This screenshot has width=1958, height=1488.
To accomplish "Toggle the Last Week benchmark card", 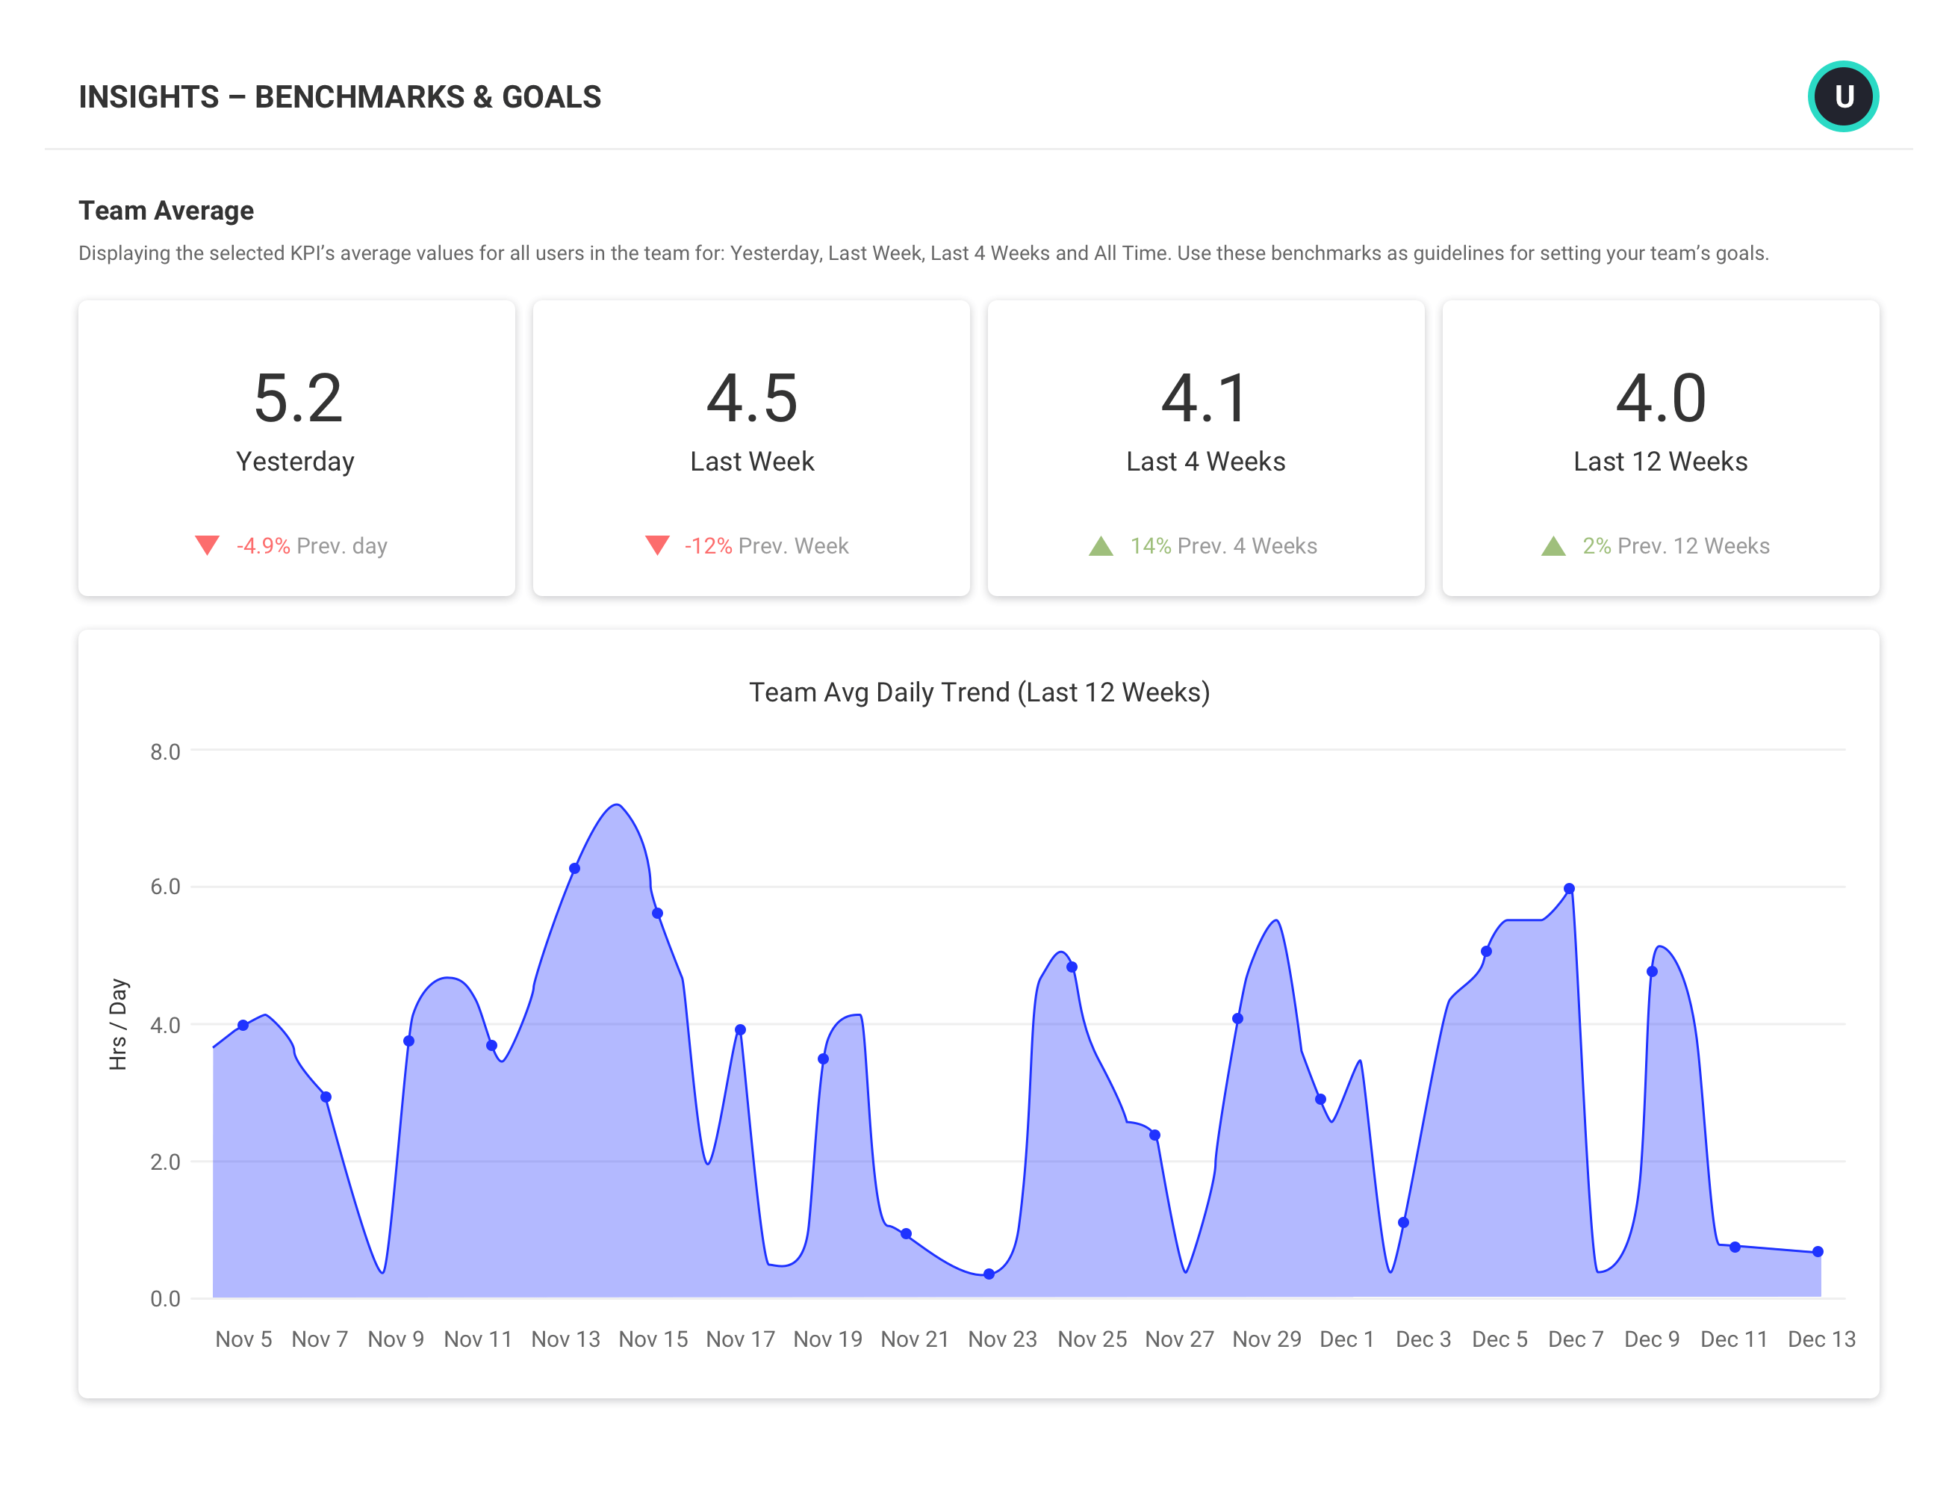I will 751,447.
